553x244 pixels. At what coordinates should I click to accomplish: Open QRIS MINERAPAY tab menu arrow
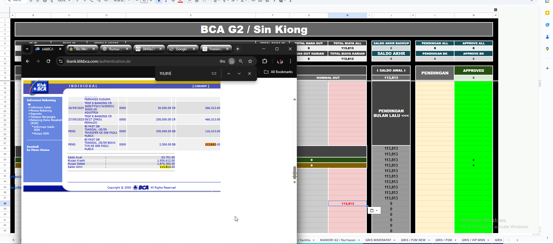[x=394, y=240]
